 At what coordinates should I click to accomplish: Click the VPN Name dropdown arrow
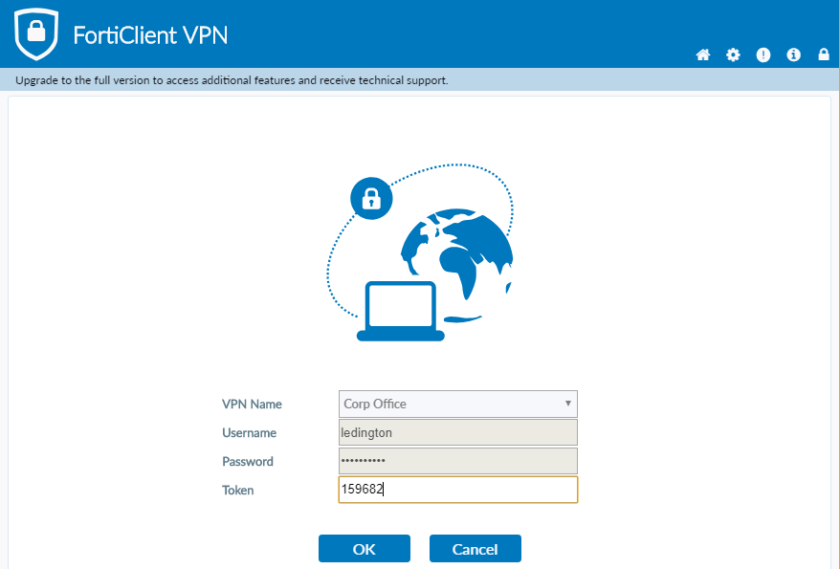[x=567, y=404]
